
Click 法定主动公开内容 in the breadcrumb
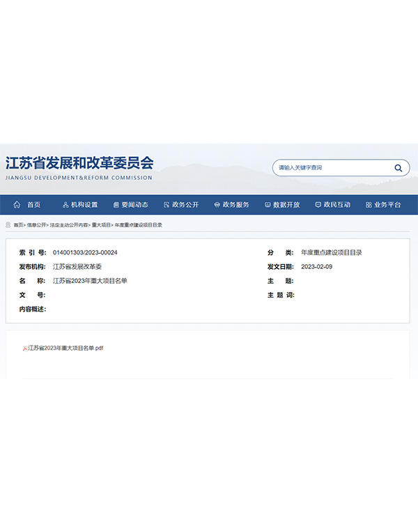point(69,225)
